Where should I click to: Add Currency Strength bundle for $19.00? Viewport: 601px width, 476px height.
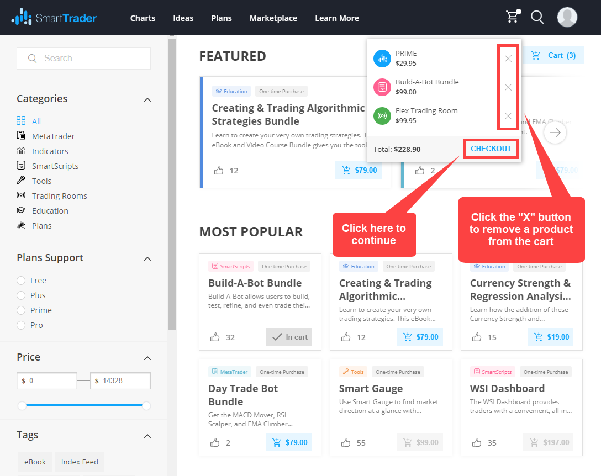click(550, 337)
